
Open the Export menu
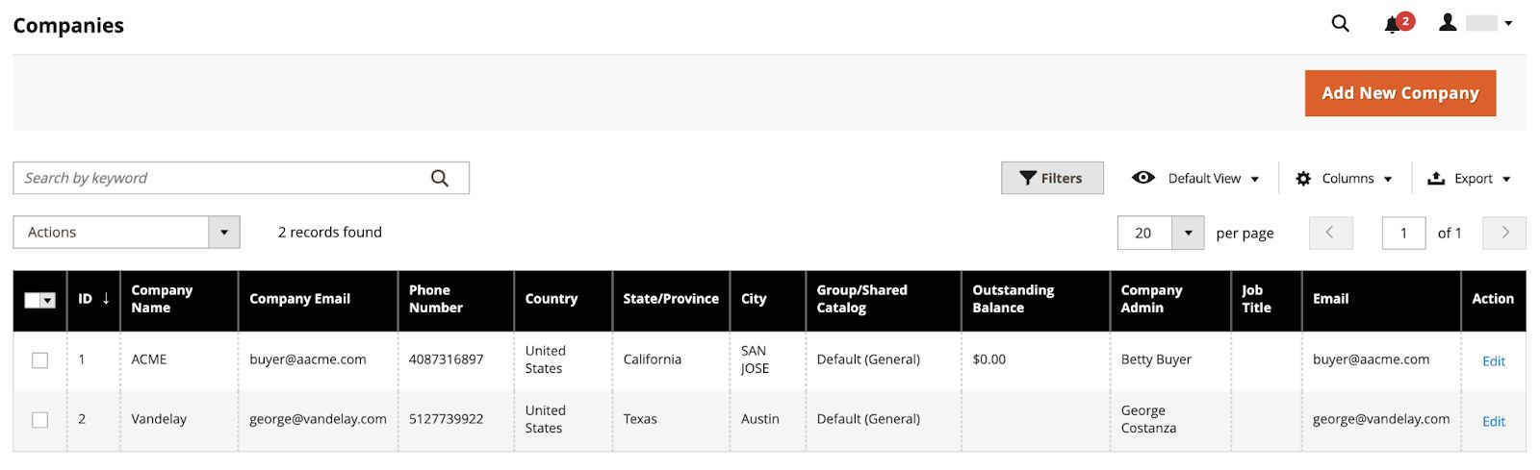coord(1469,179)
